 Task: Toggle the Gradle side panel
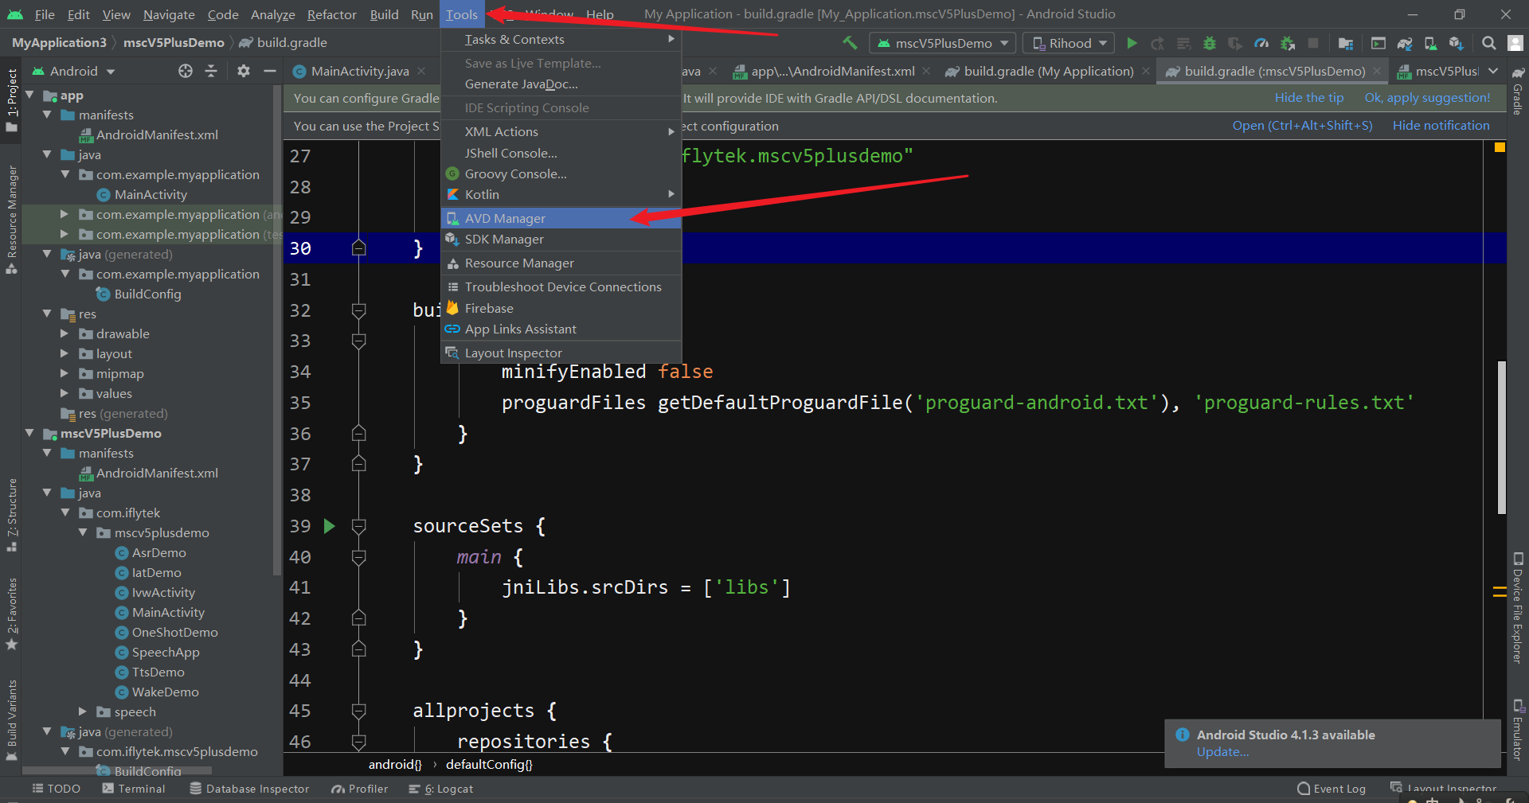1518,90
